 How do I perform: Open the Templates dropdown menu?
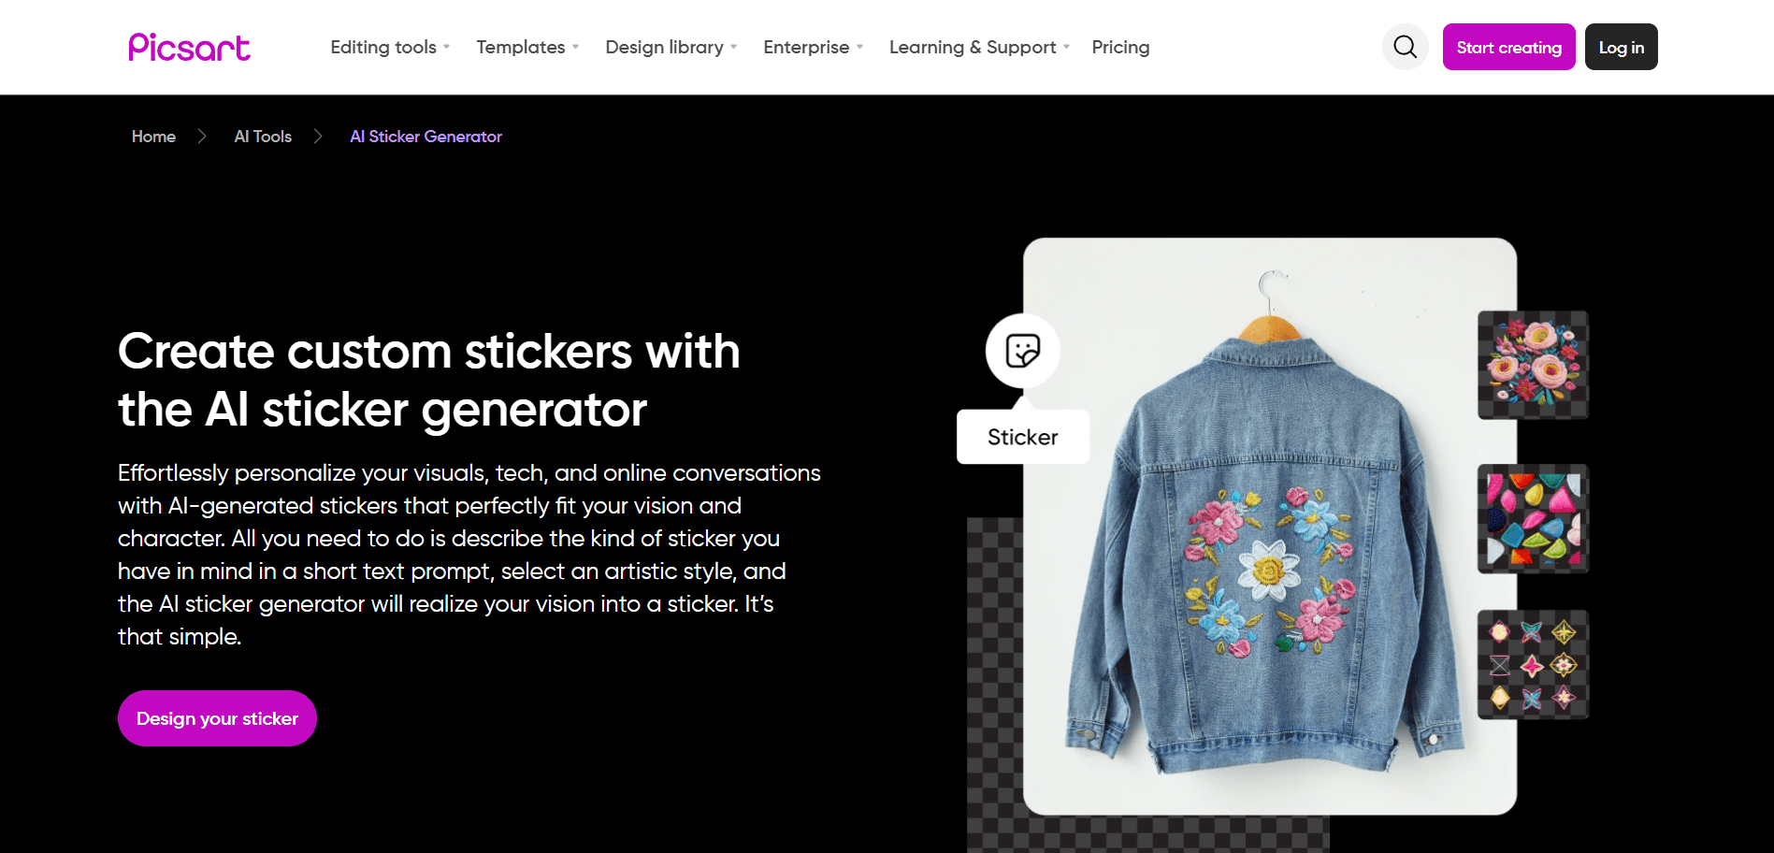[521, 47]
